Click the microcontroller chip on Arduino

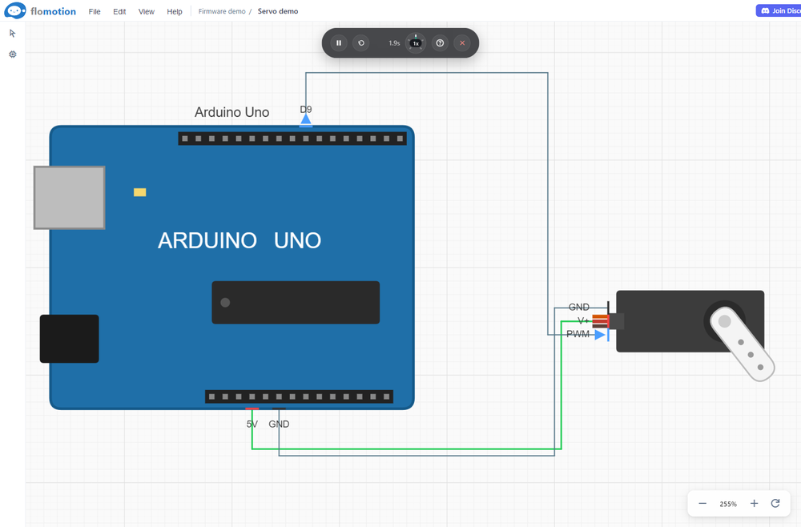click(296, 302)
